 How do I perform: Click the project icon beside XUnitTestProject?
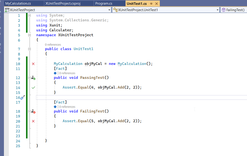[x=7, y=10]
